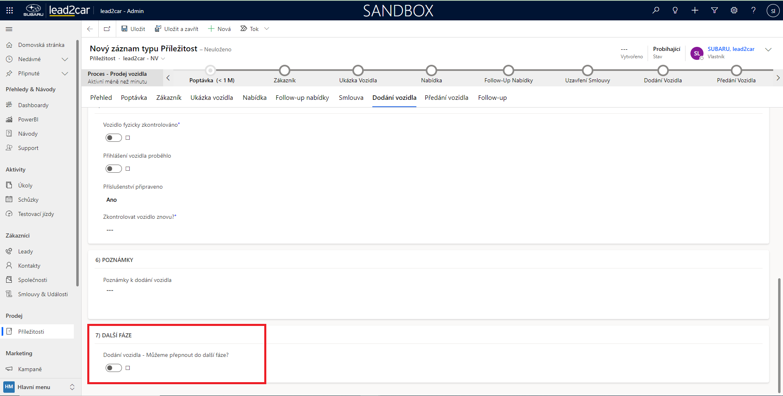Open the lightbulb assistant icon
Screen dimensions: 783x396
[x=675, y=11]
